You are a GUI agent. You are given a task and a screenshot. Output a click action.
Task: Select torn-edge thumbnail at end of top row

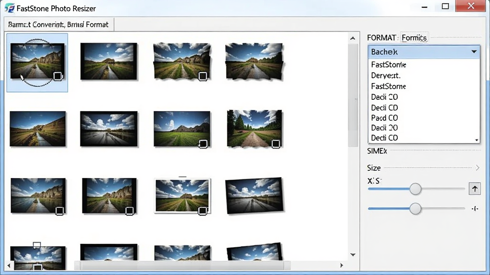pos(254,62)
